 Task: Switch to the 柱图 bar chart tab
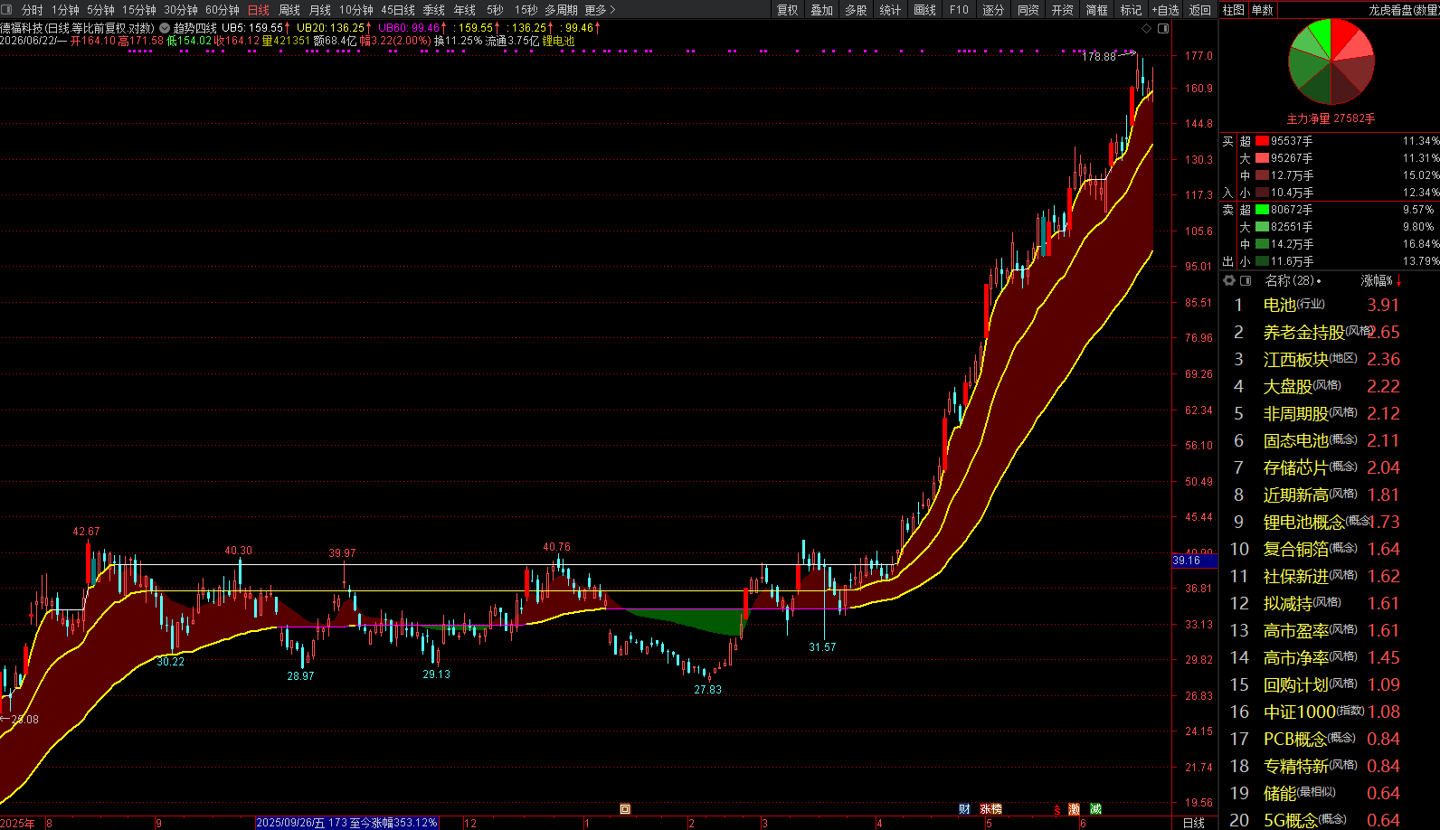tap(1234, 10)
